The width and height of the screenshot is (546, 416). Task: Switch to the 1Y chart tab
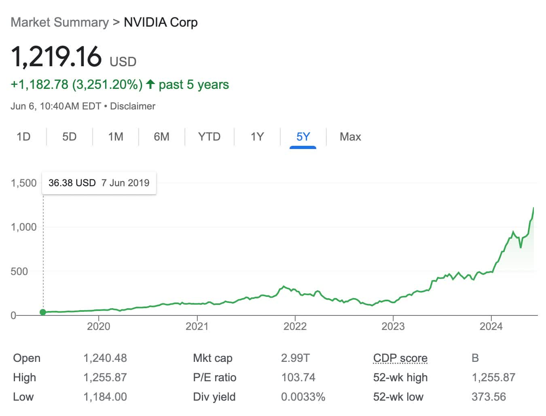click(257, 137)
